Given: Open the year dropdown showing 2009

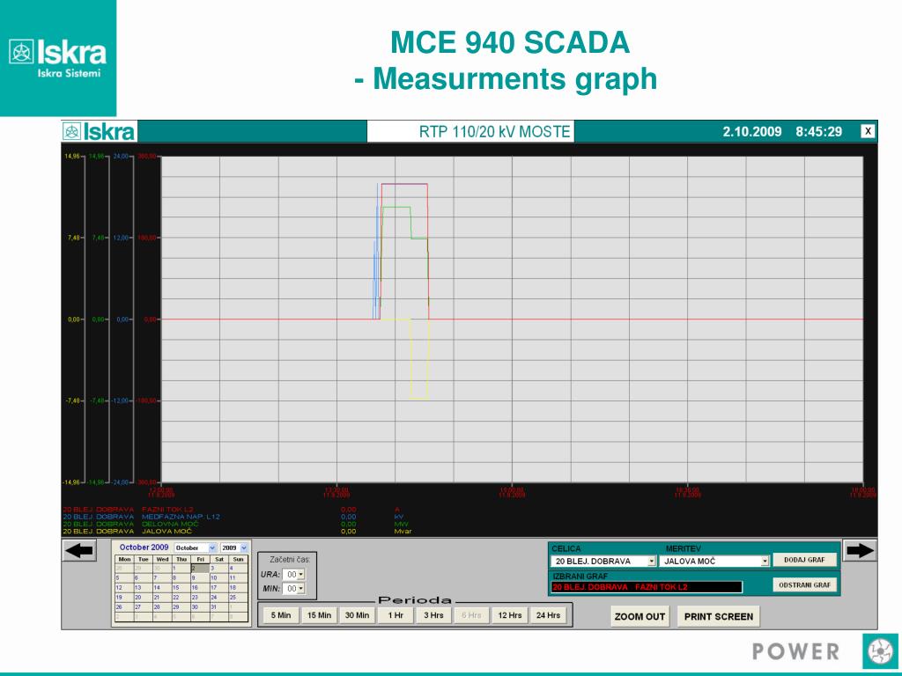Looking at the screenshot, I should tap(234, 547).
